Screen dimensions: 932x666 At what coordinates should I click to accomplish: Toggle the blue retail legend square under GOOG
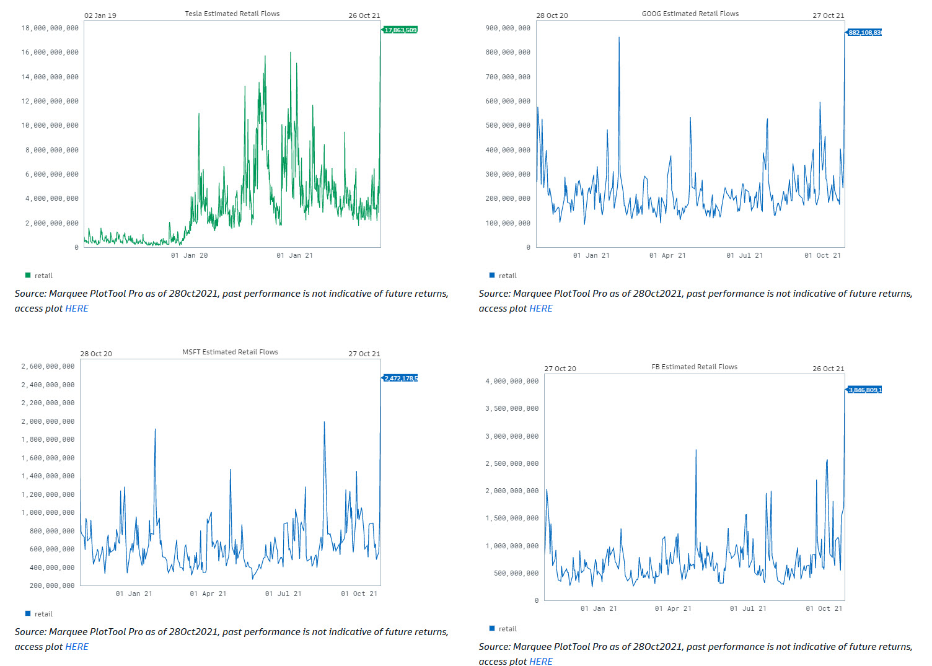pos(492,276)
